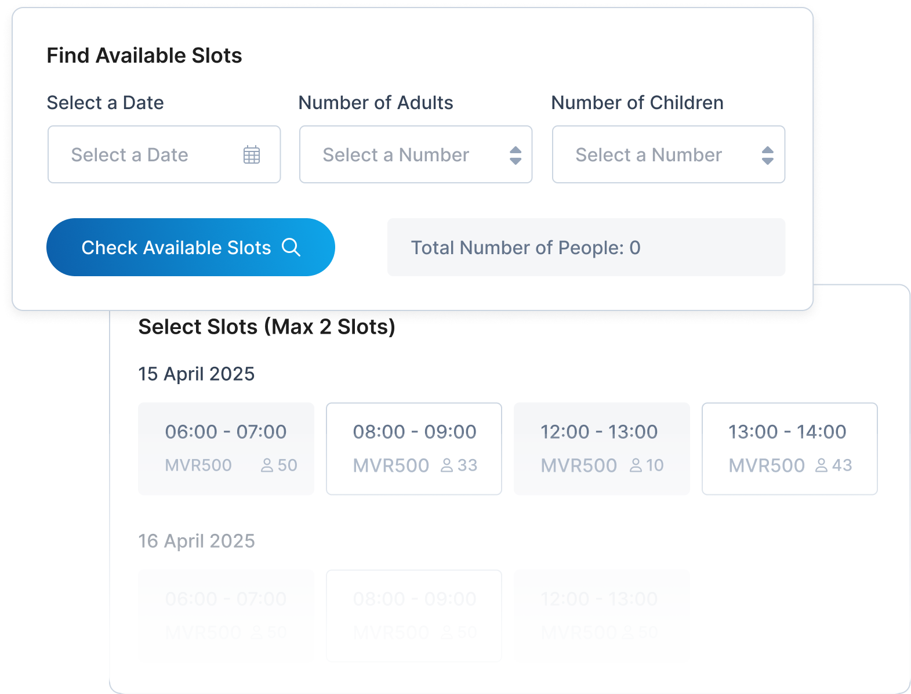Click the 16 April 2025 date heading

pos(196,541)
